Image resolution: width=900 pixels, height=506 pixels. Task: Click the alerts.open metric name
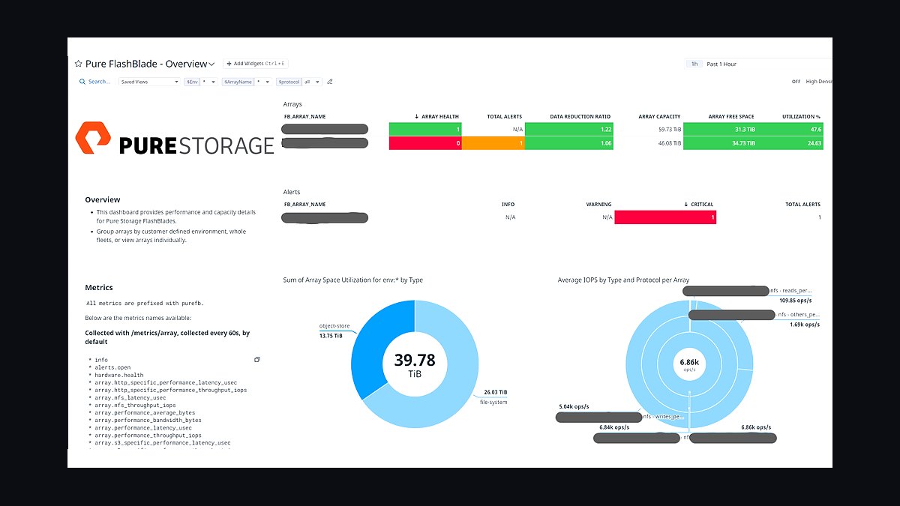112,367
